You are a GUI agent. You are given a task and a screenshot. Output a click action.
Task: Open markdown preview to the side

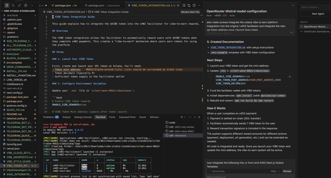185,5
